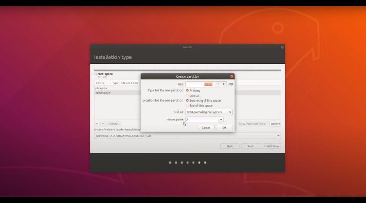Remove partition with minus icon
This screenshot has height=203, width=366.
click(103, 124)
